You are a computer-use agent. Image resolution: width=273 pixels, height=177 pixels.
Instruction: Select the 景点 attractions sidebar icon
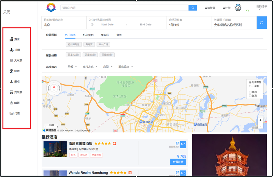[x=12, y=81]
